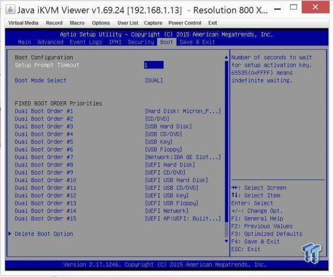Open the [UEFI USB CD/DVD] boot option

171,188
